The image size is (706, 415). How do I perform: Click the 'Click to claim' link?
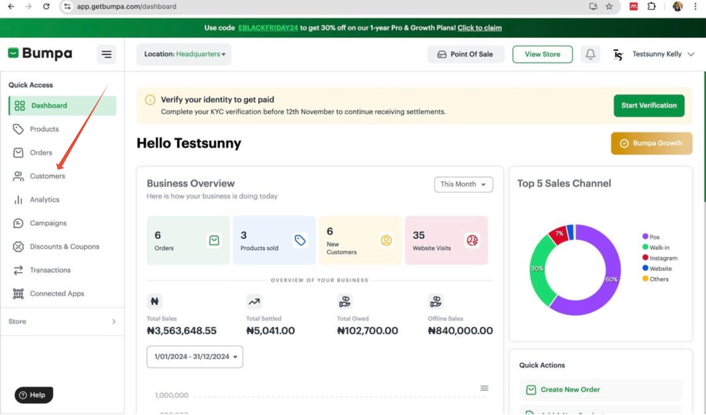click(x=480, y=28)
